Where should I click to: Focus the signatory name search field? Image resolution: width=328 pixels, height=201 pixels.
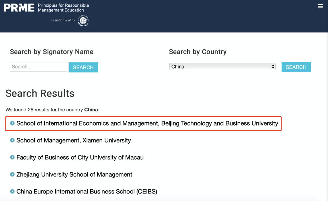click(39, 67)
